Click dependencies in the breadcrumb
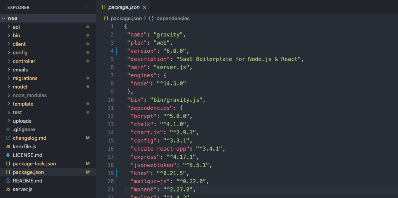 pos(173,19)
